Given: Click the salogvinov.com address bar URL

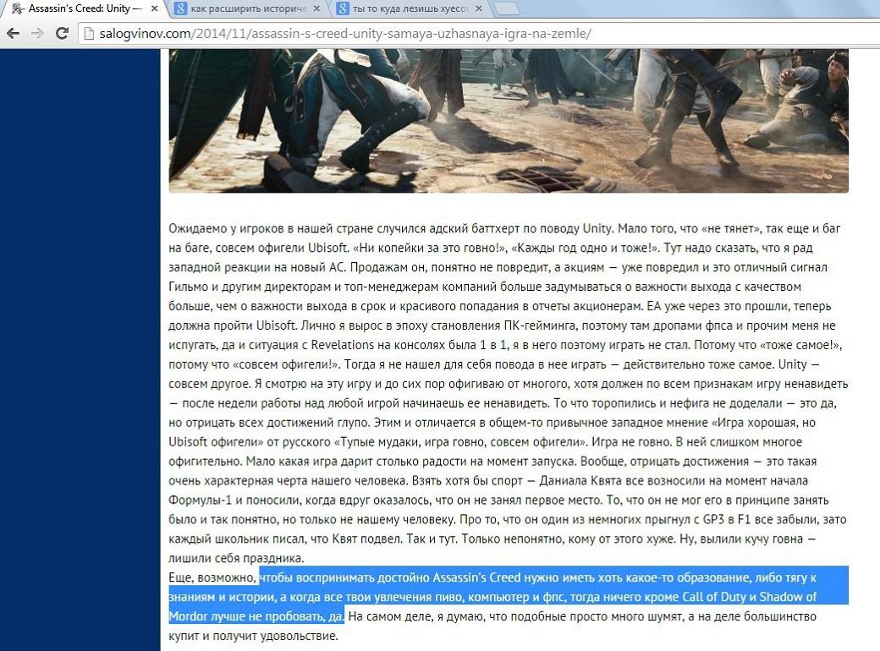Looking at the screenshot, I should click(x=345, y=34).
